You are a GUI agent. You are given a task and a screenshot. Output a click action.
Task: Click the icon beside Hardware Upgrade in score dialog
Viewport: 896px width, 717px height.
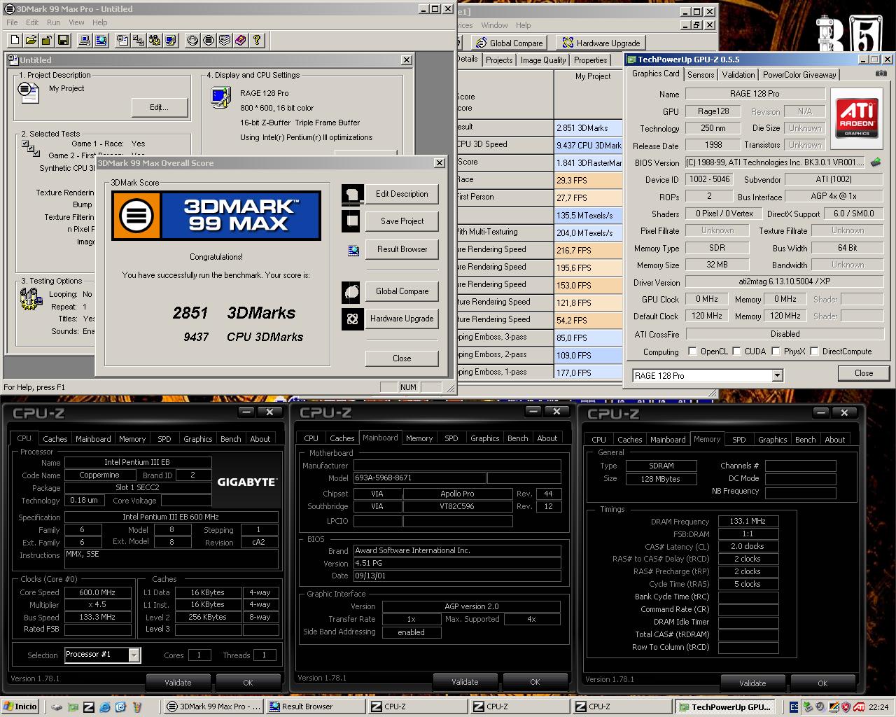coord(352,319)
